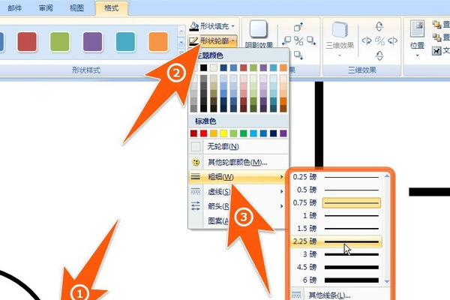This screenshot has height=300, width=450.
Task: Select 2.25 磅 line weight
Action: point(336,241)
